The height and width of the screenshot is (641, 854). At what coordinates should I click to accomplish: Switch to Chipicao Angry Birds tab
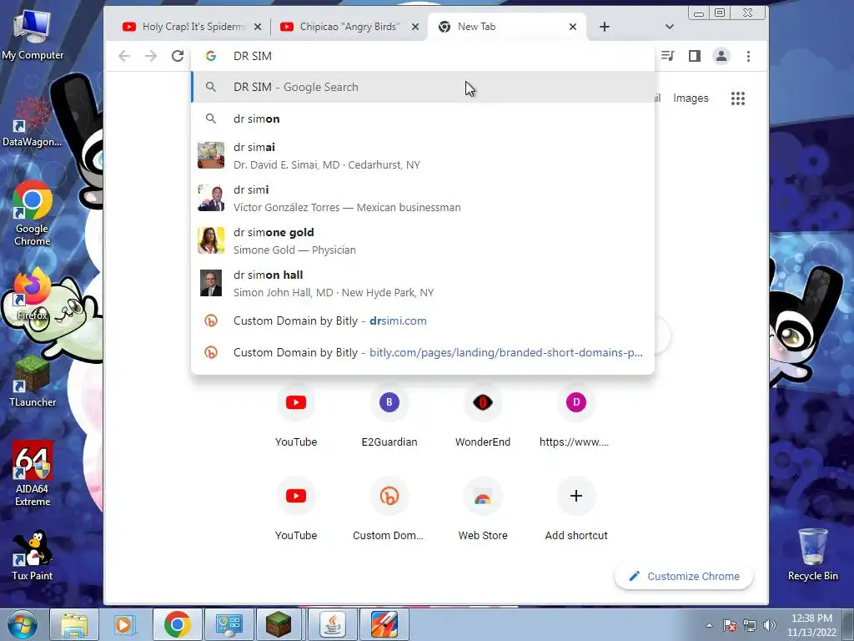349,26
